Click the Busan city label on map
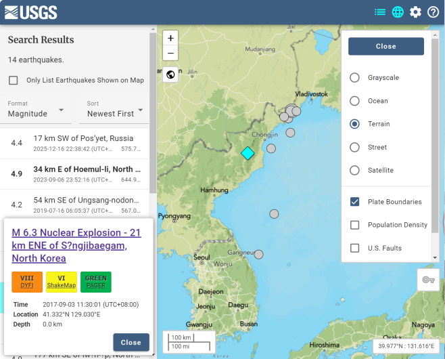 249,324
